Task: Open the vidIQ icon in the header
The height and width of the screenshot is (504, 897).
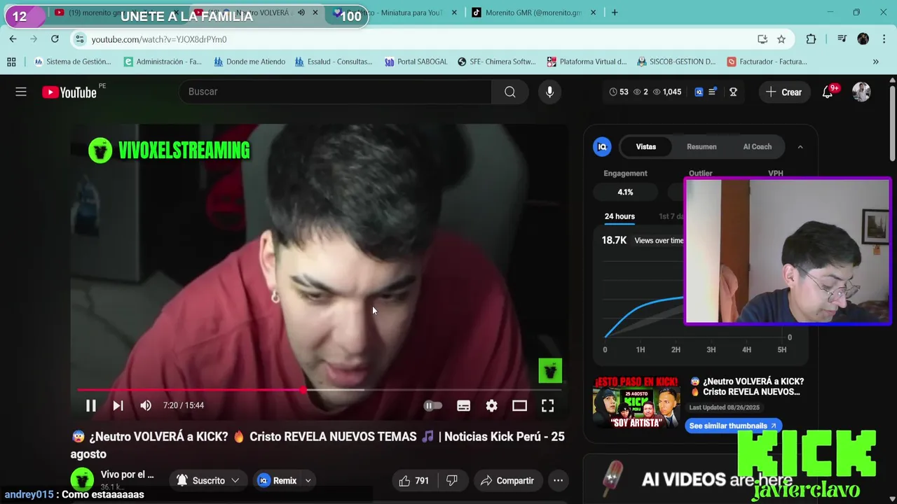Action: (x=699, y=92)
